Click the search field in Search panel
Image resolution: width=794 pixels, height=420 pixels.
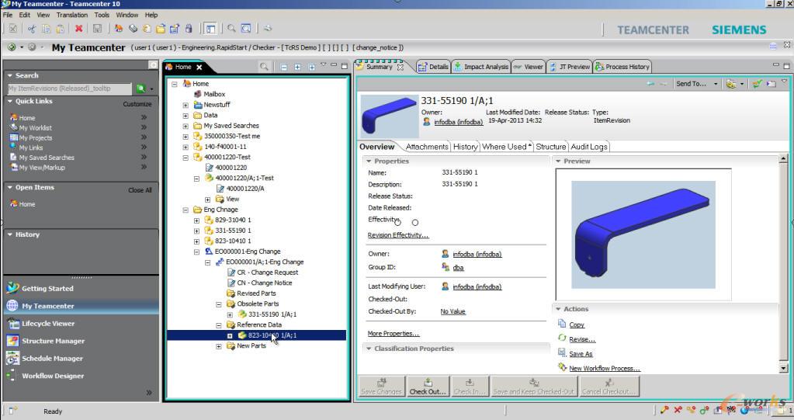click(x=69, y=89)
